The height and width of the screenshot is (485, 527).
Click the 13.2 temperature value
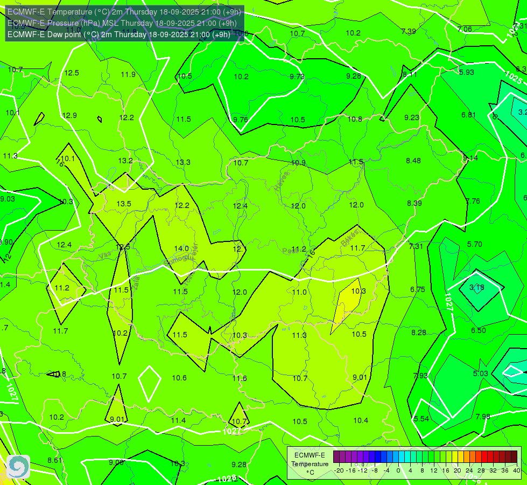pyautogui.click(x=125, y=161)
